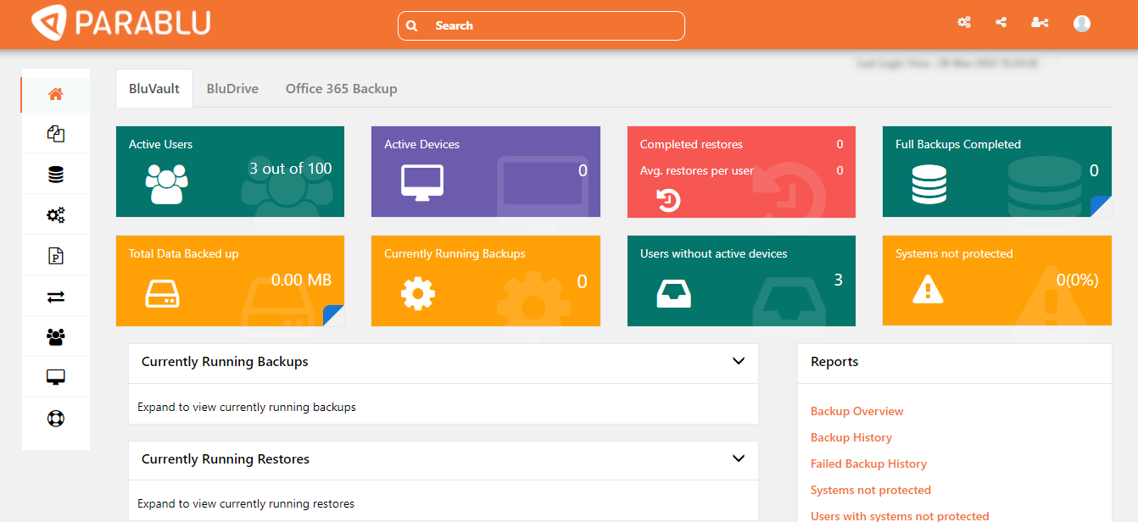1138x522 pixels.
Task: Click the magnifier icon in the search box
Action: pos(412,25)
